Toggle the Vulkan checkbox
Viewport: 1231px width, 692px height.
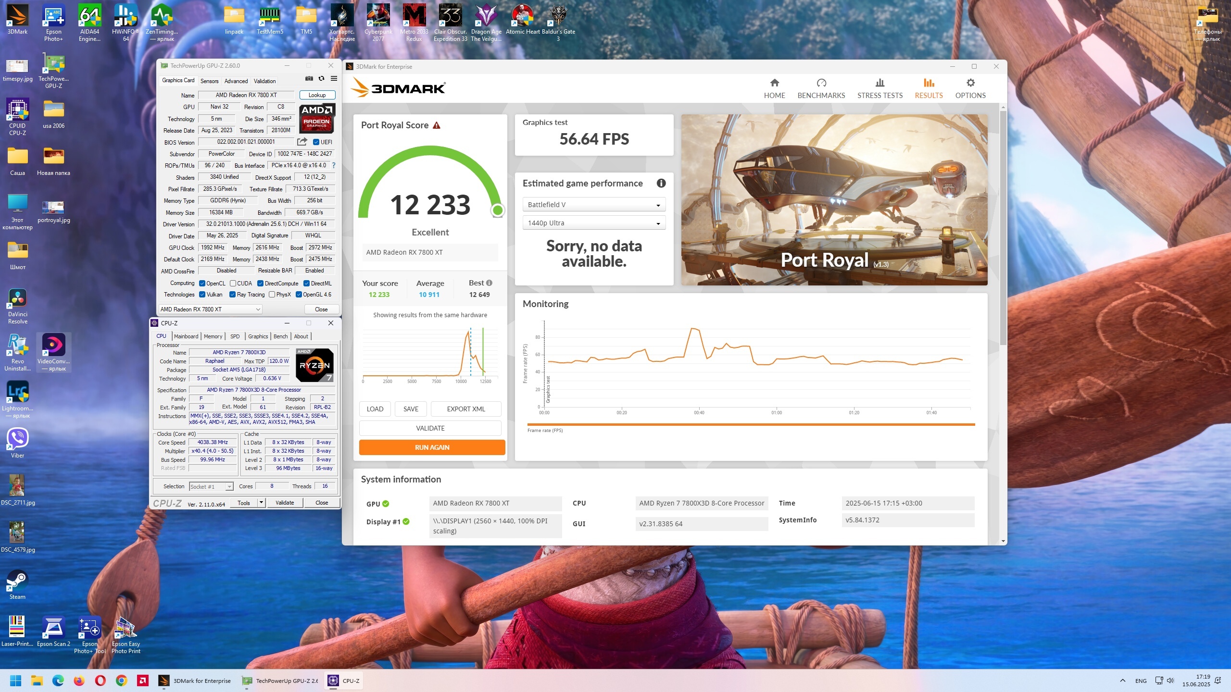202,295
